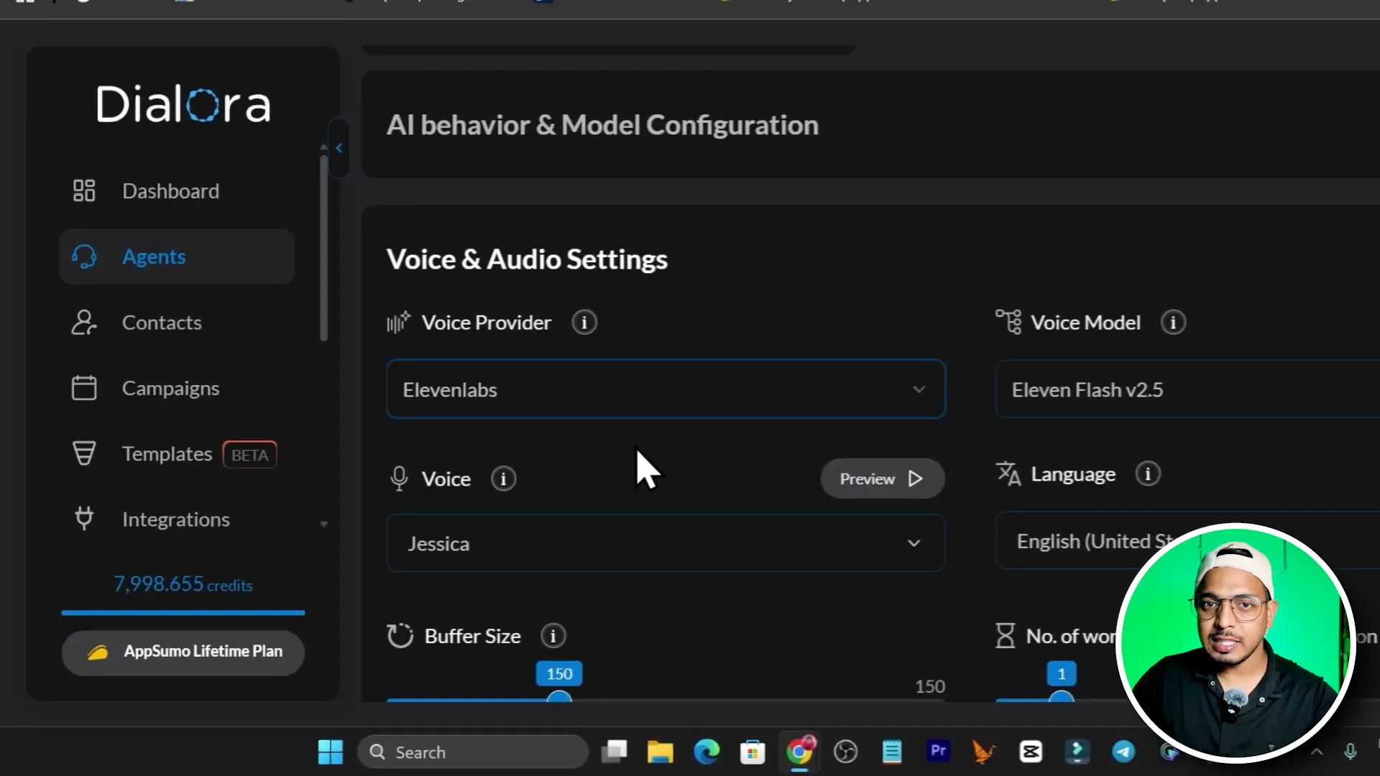Click the taskbar Search box
The width and height of the screenshot is (1380, 776).
[x=472, y=752]
